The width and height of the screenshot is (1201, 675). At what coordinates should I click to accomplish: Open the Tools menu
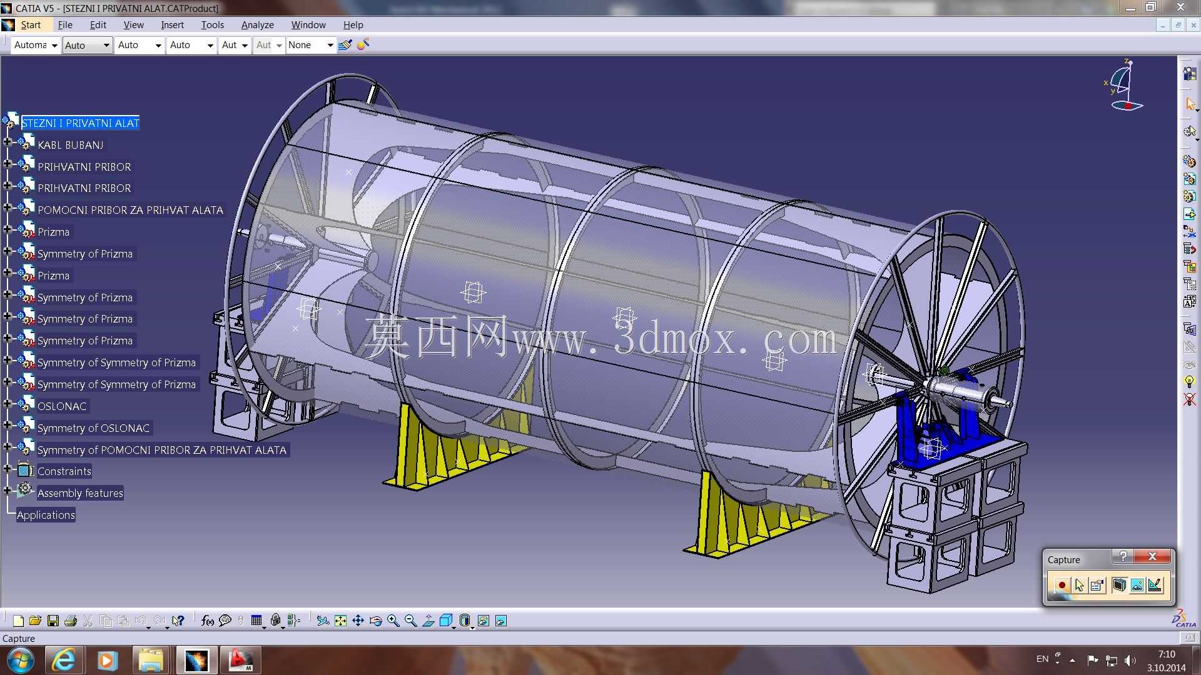pyautogui.click(x=212, y=25)
